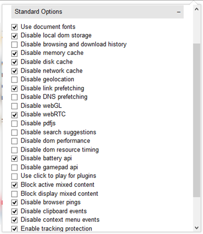Check Disable DNS prefetching
The height and width of the screenshot is (234, 203).
[14, 97]
